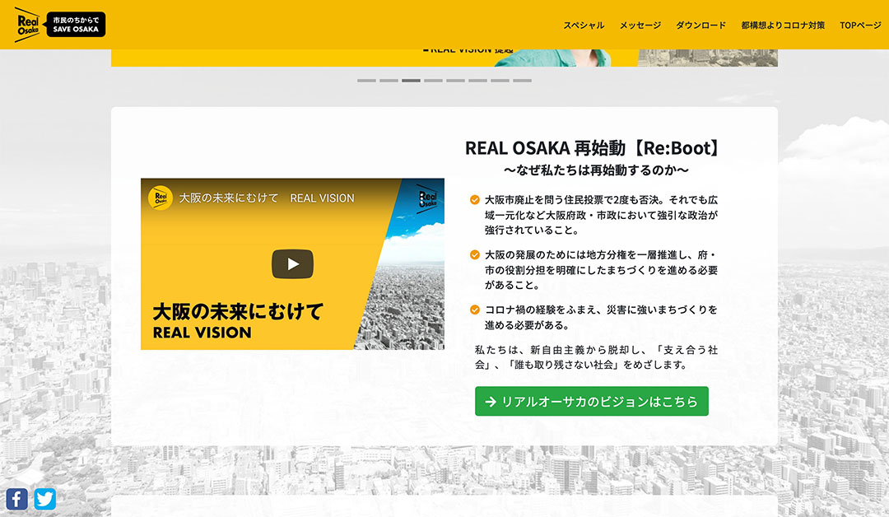Click the bullet text about 大阪の発展のためには地方分権
This screenshot has width=889, height=517.
click(x=601, y=270)
